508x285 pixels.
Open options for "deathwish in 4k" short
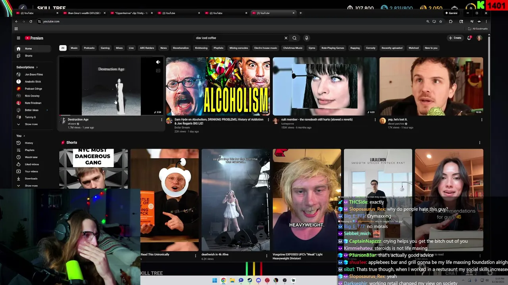[266, 256]
